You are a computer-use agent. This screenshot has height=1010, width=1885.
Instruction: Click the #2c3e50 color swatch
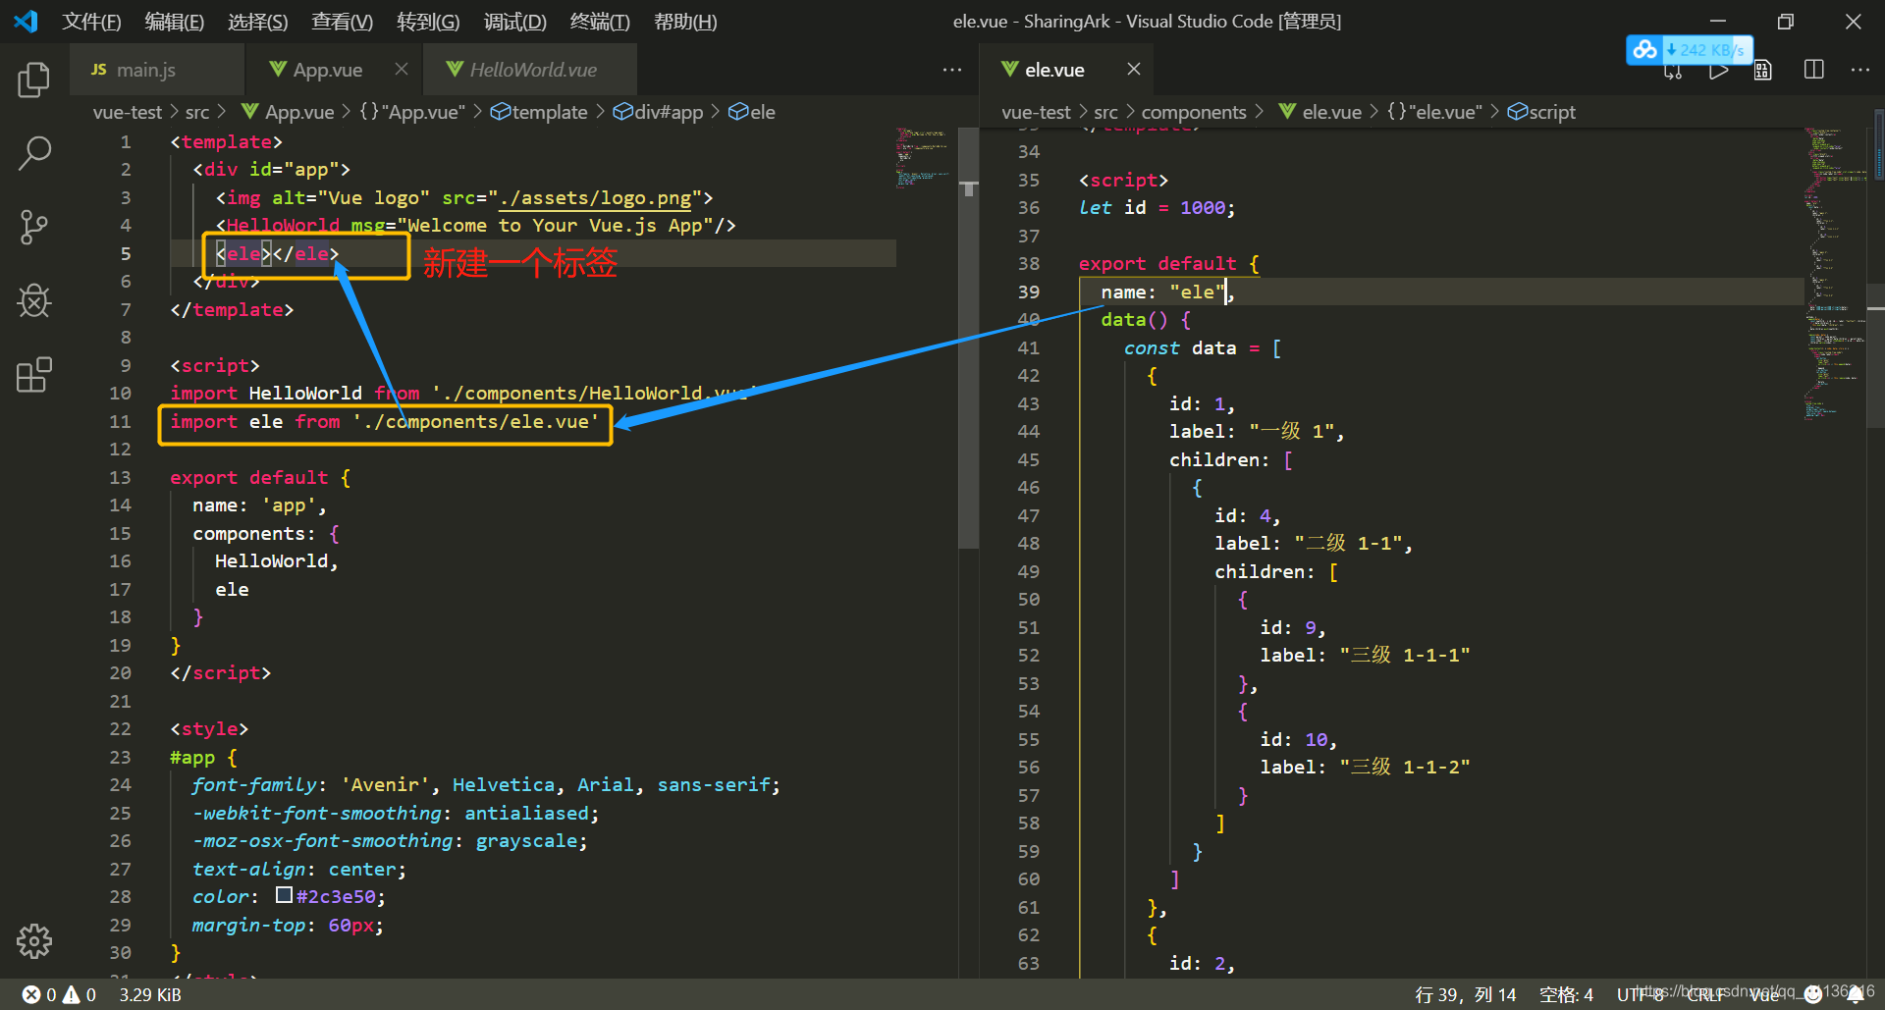[284, 895]
